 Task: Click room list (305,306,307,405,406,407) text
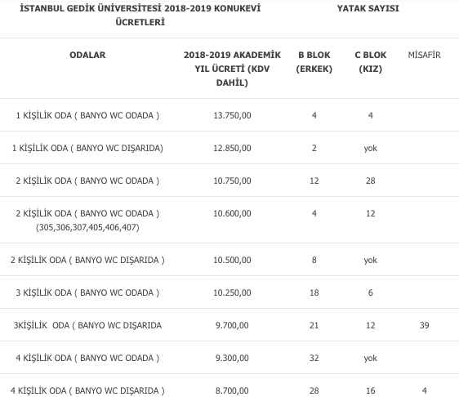click(x=87, y=227)
